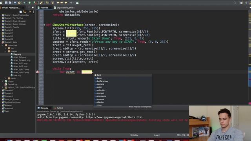251x141 pixels.
Task: Expand the music folder
Action: point(5,78)
